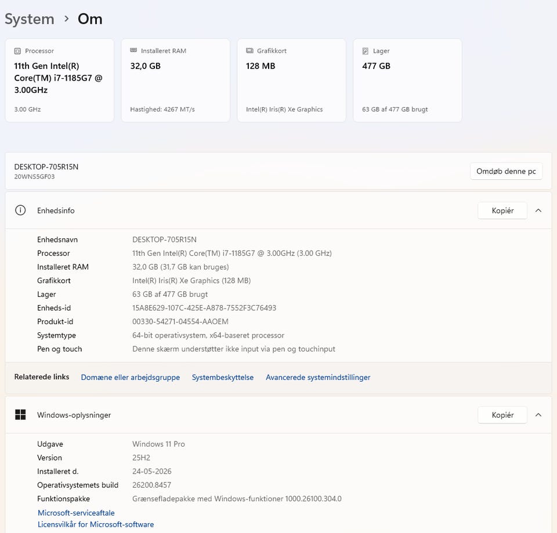Select the build number 26200.8457
Viewport: 557px width, 533px height.
151,485
